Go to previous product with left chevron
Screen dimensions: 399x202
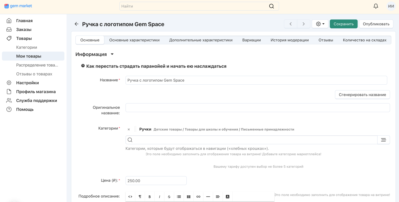click(x=291, y=24)
